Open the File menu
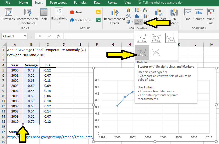The height and width of the screenshot is (144, 219). (x=8, y=3)
